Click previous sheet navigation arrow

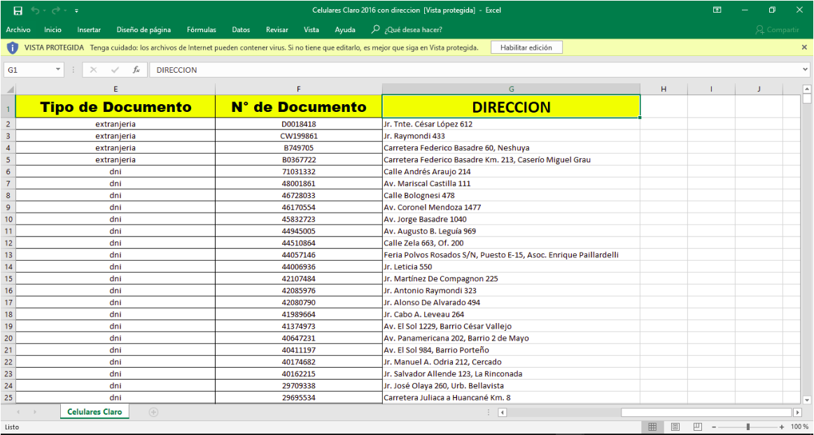[19, 412]
